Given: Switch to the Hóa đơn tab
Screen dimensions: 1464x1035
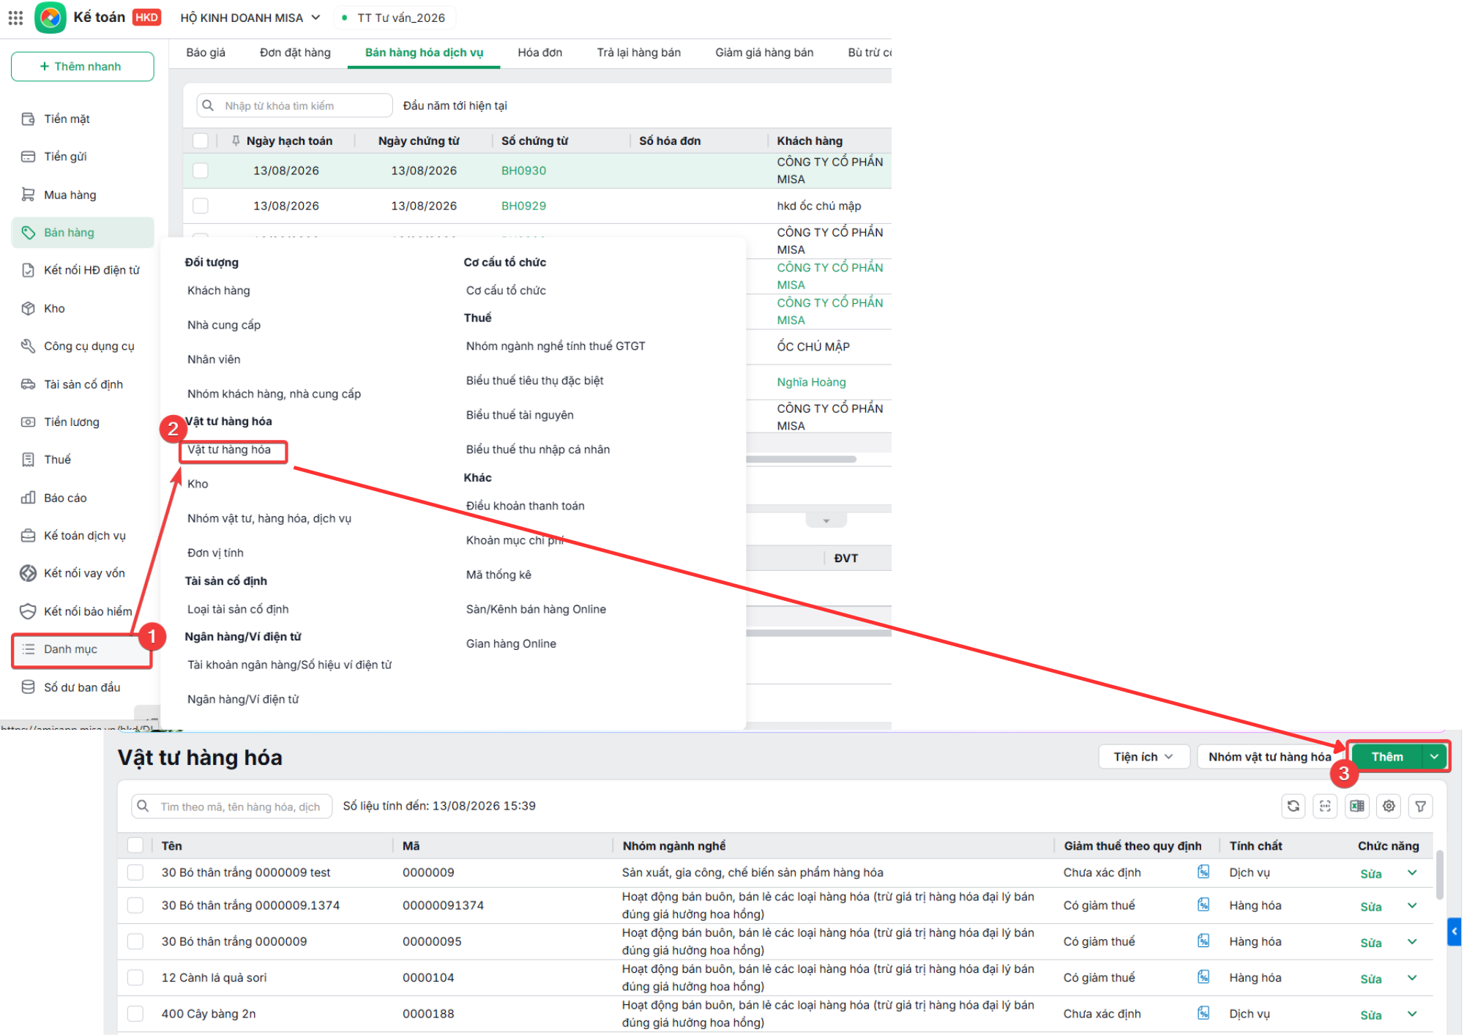Looking at the screenshot, I should (540, 53).
